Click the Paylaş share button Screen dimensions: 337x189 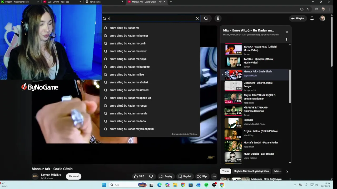[166, 176]
